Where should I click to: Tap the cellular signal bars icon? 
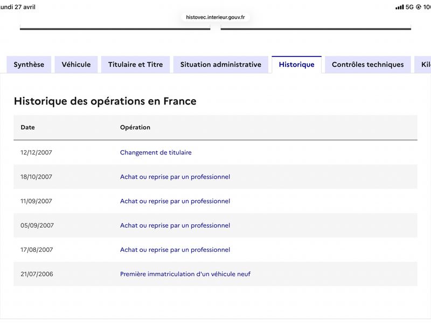400,7
